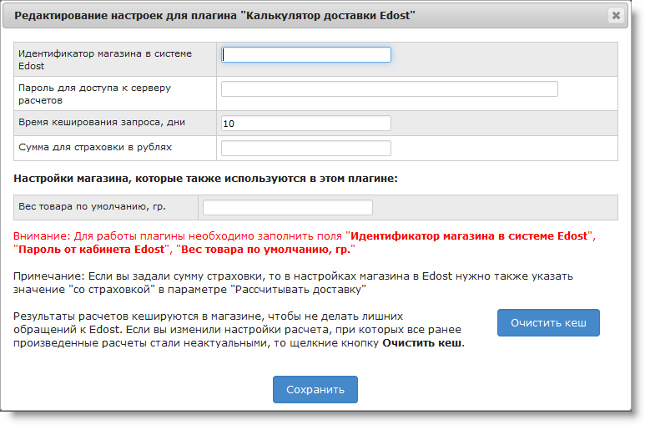Click bold 'Очистить кеш' text in paragraph
645x425 pixels.
pos(422,343)
